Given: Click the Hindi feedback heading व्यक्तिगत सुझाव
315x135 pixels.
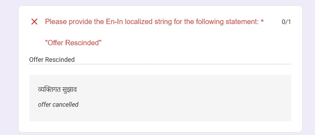Looking at the screenshot, I should (x=58, y=90).
